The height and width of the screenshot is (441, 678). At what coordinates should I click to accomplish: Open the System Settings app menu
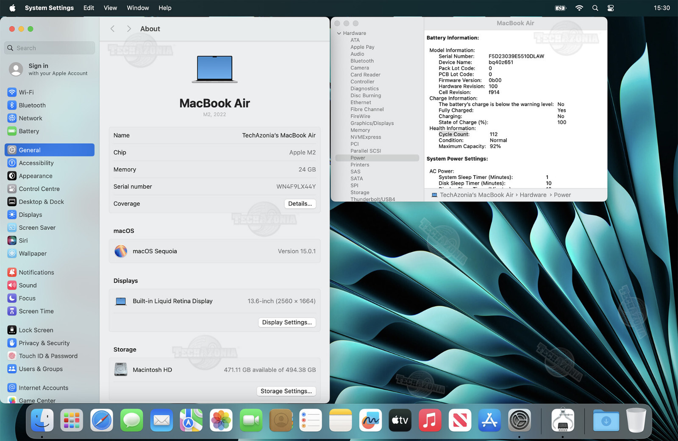tap(49, 8)
